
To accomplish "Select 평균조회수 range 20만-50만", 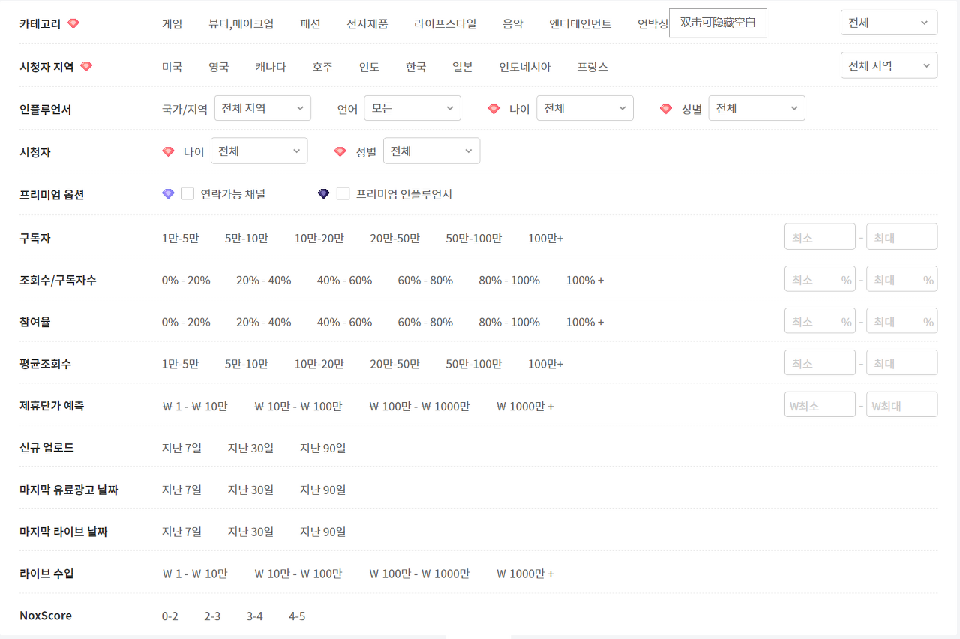I will tap(394, 364).
